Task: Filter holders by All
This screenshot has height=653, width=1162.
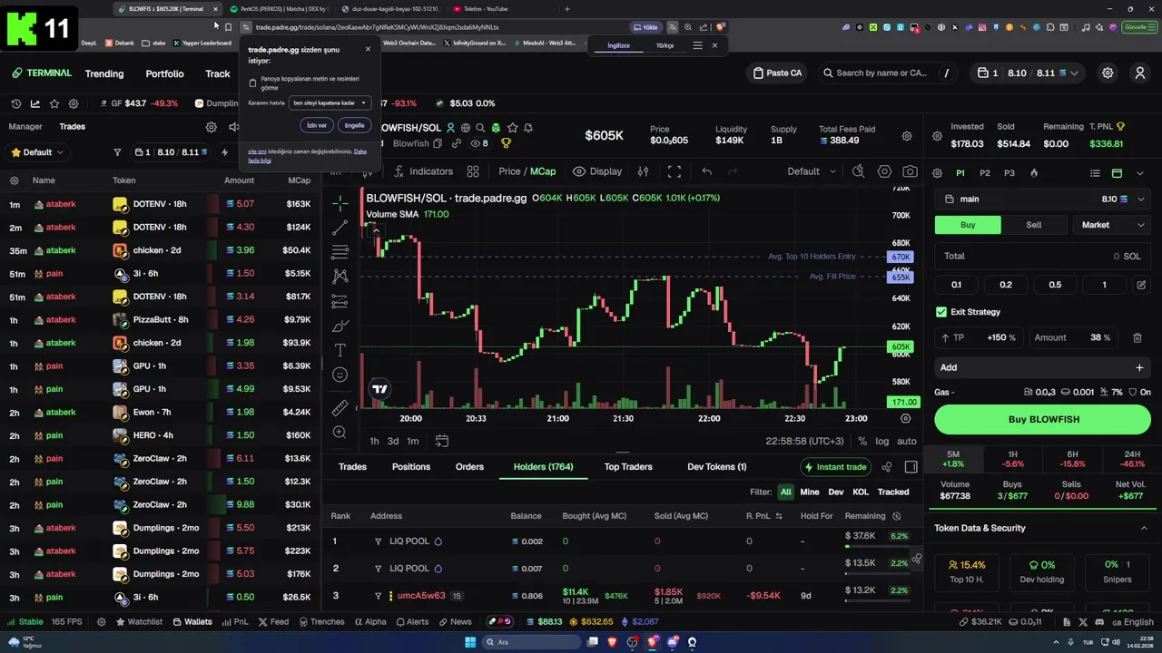Action: pos(786,492)
